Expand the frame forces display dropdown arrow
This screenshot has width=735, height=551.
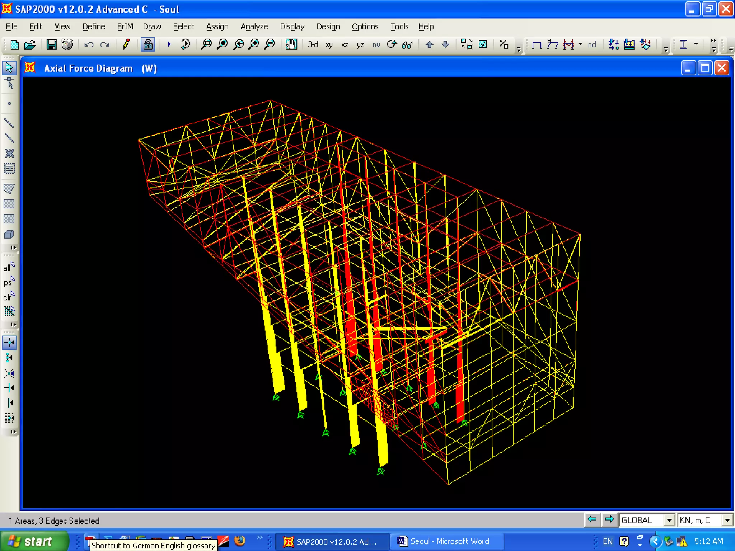coord(580,44)
